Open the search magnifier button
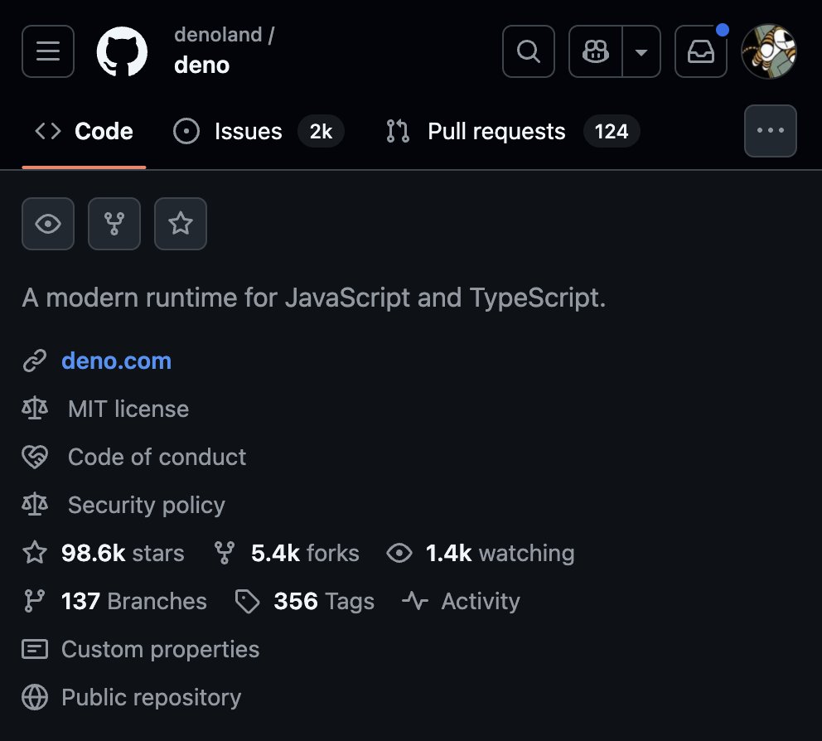 529,51
